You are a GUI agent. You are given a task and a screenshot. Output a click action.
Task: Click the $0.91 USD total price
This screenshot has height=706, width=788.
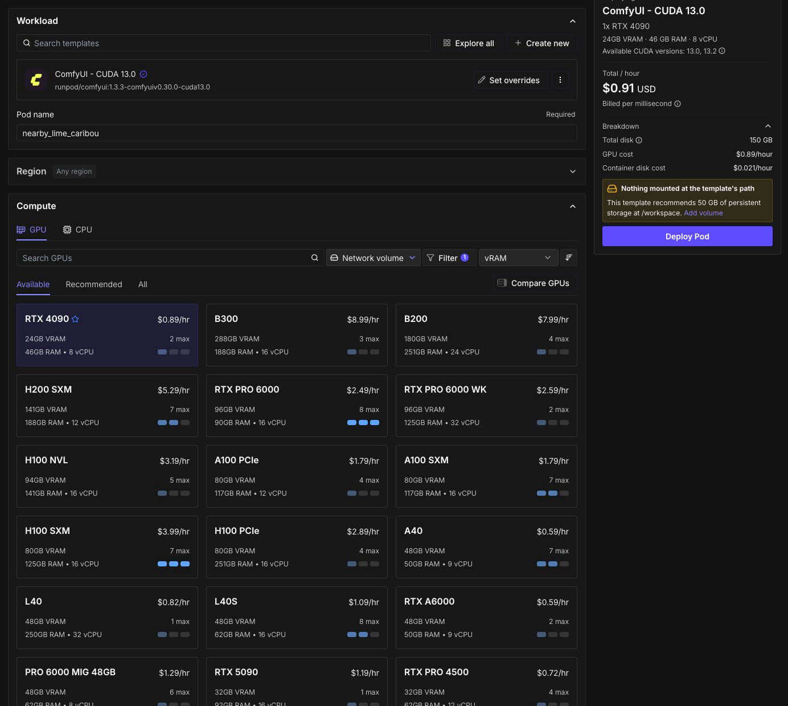pyautogui.click(x=629, y=88)
